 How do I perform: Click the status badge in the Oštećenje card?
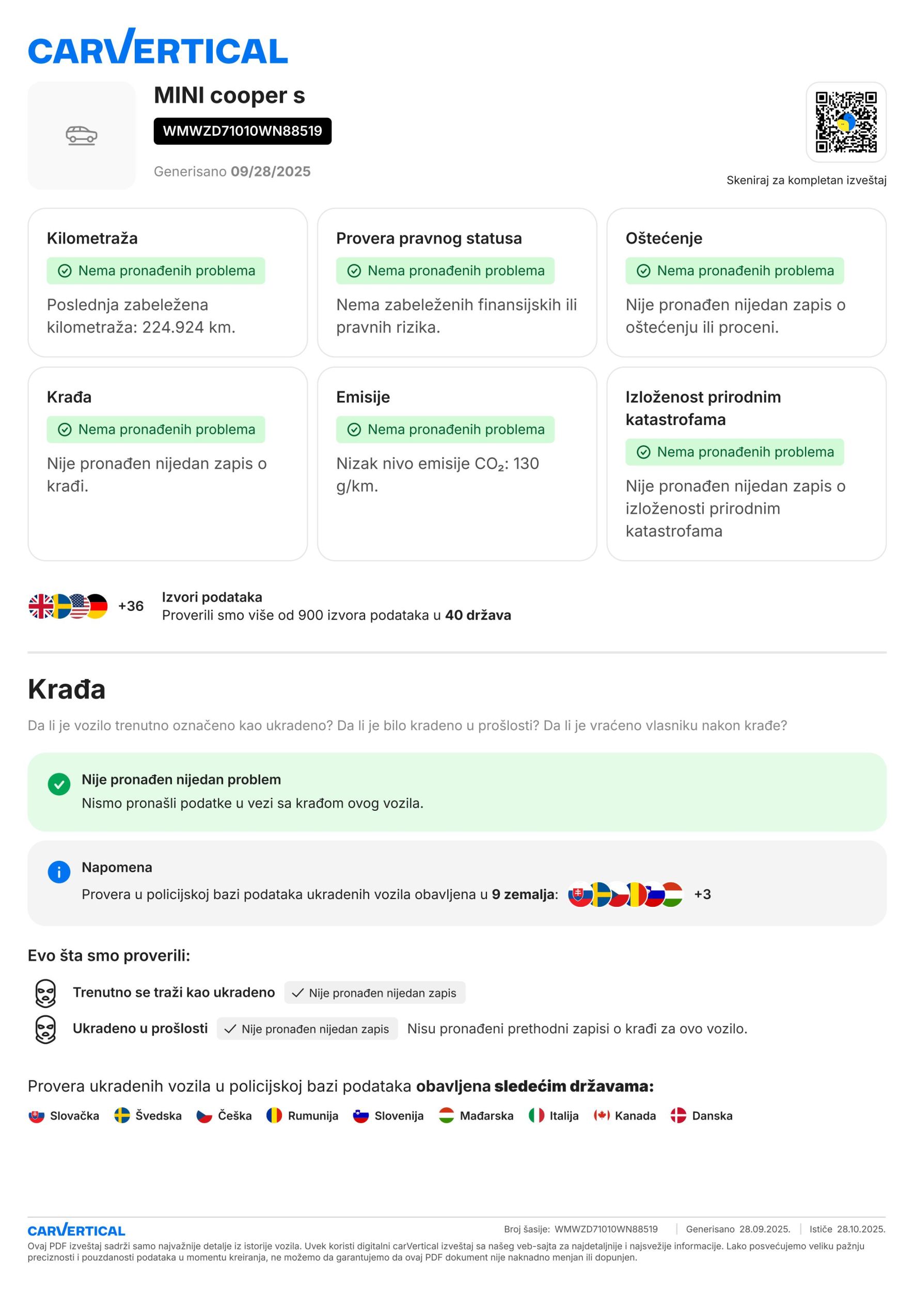tap(734, 271)
